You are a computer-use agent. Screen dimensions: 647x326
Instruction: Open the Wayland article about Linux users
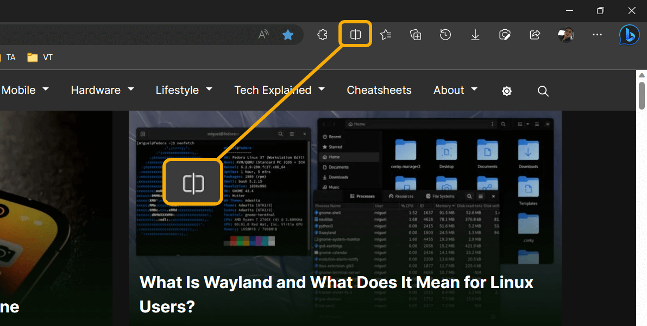click(x=336, y=294)
